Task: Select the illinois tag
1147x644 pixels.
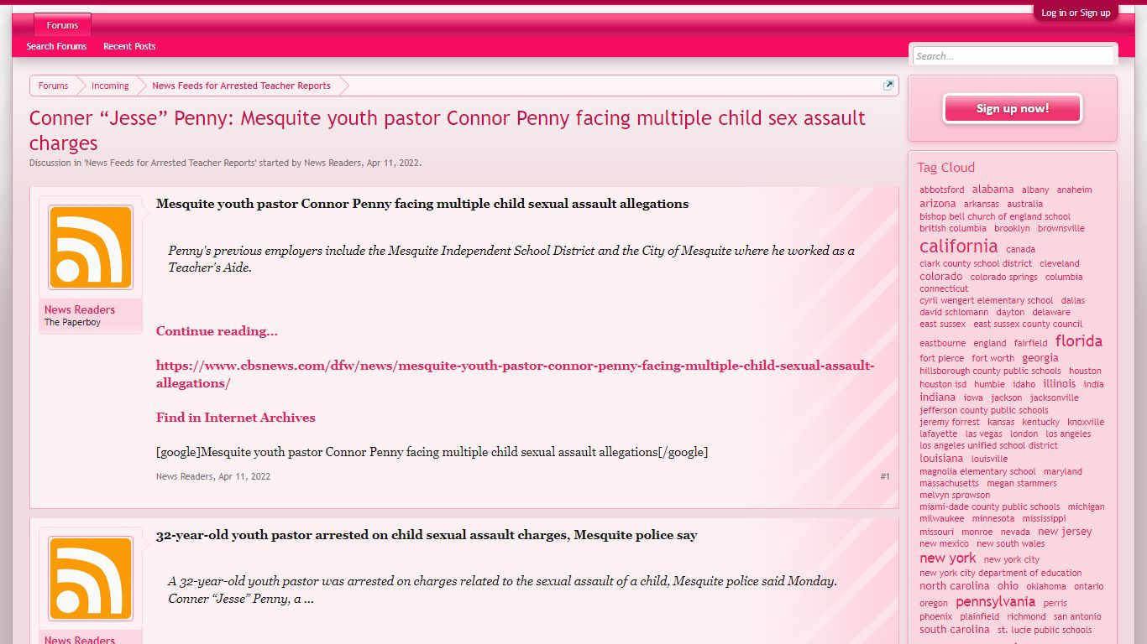Action: tap(1060, 383)
